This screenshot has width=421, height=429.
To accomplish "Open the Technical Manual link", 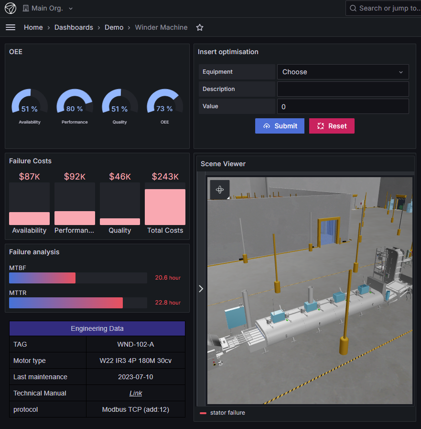I will (136, 393).
